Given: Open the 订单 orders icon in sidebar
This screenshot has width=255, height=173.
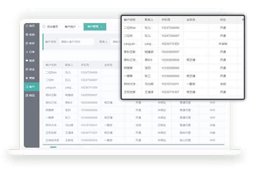Looking at the screenshot, I should point(27,52).
